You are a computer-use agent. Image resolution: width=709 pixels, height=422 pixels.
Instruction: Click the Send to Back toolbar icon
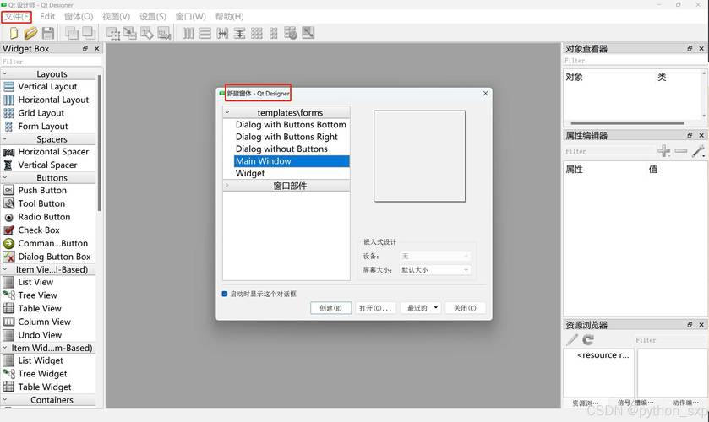(72, 33)
